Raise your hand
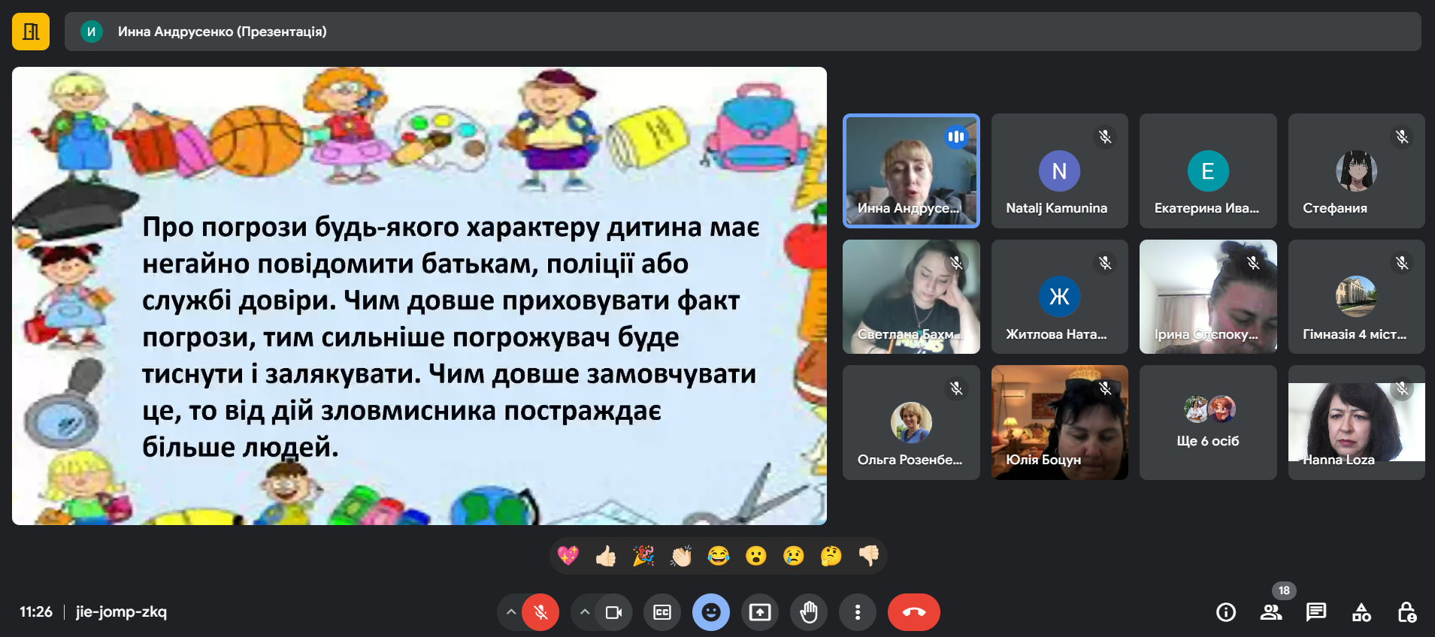 click(809, 612)
